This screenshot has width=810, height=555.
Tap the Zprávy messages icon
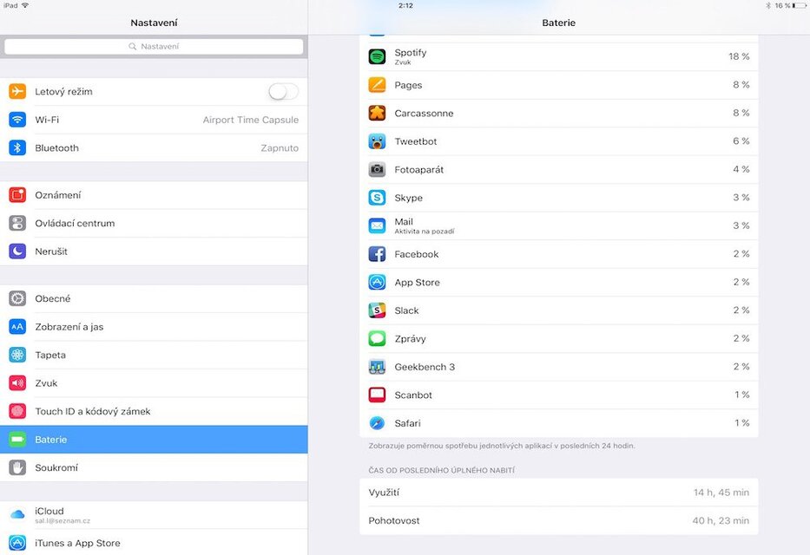[377, 338]
